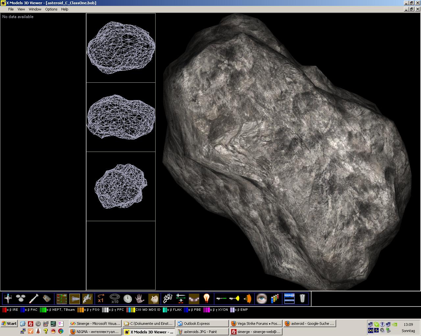Select the x1 rotation speed icon

point(101,298)
